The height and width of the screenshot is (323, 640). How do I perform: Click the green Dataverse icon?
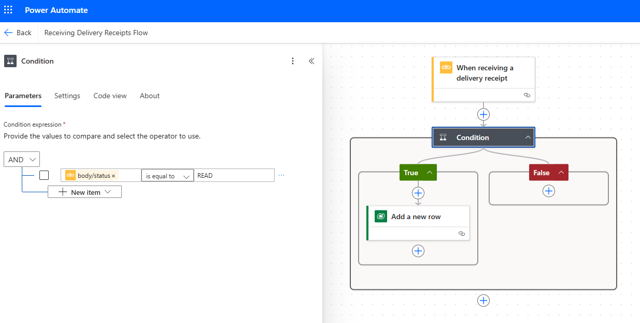[x=381, y=217]
